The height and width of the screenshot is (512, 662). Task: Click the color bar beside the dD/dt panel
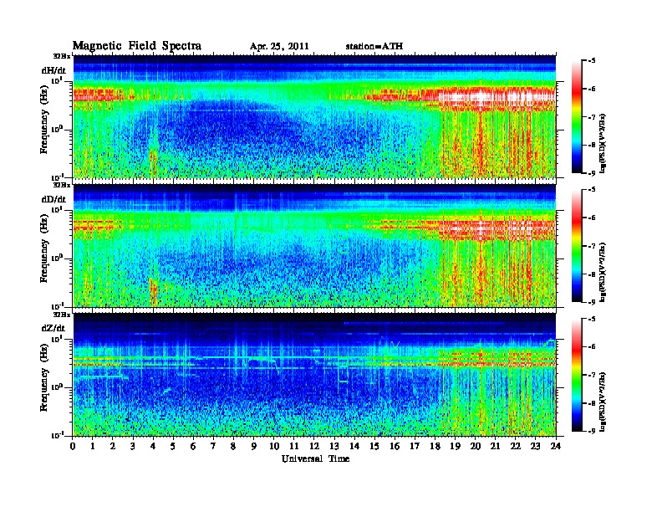[577, 246]
